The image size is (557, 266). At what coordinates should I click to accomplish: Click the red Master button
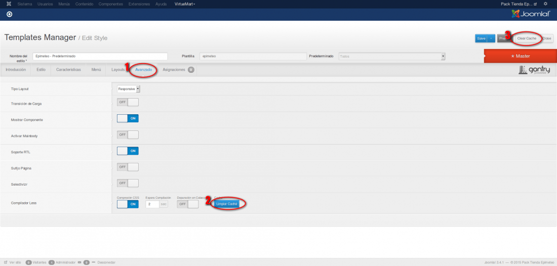(521, 56)
